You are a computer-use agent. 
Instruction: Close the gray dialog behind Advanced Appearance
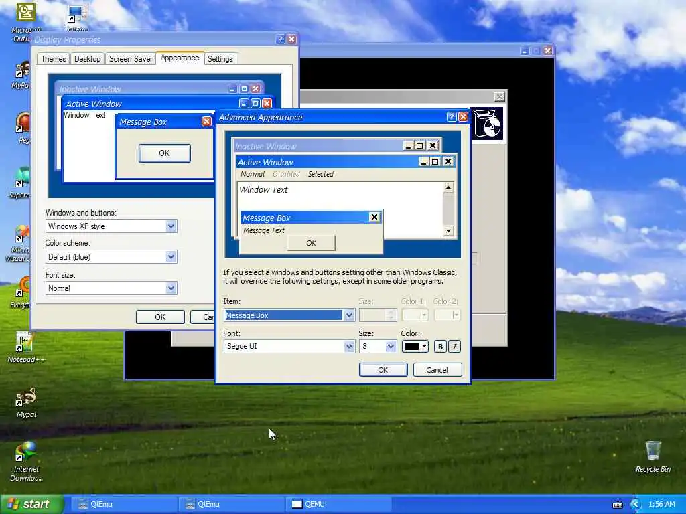click(499, 96)
